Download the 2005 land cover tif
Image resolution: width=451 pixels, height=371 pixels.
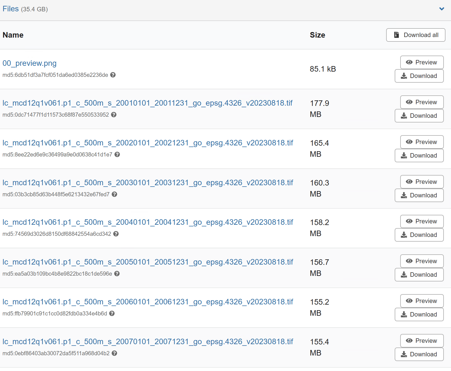[419, 275]
